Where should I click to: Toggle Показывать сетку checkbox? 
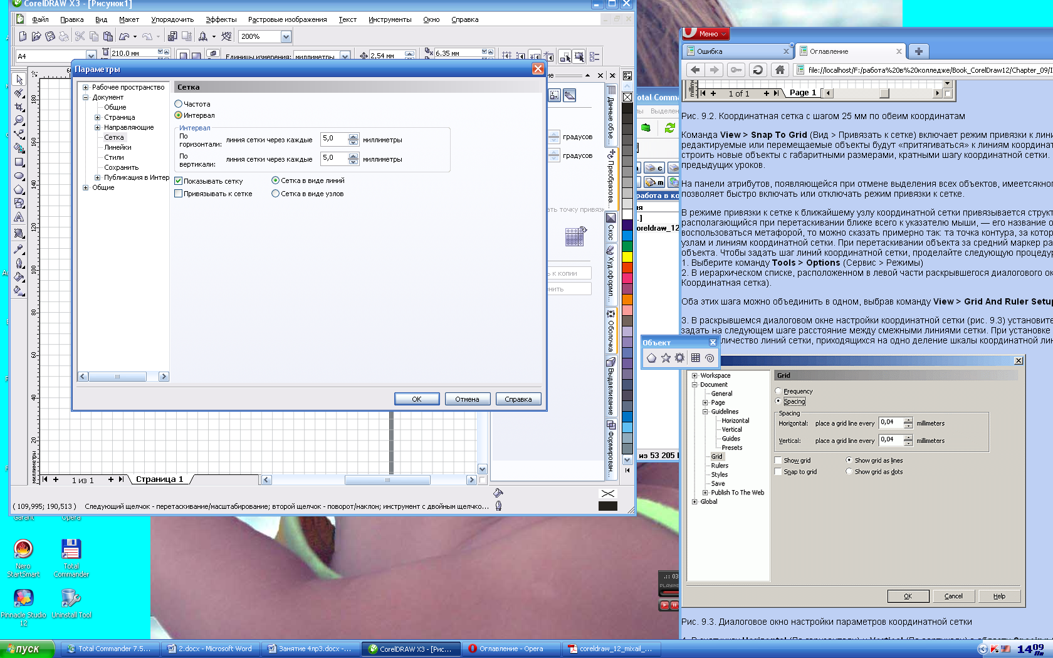(x=178, y=181)
